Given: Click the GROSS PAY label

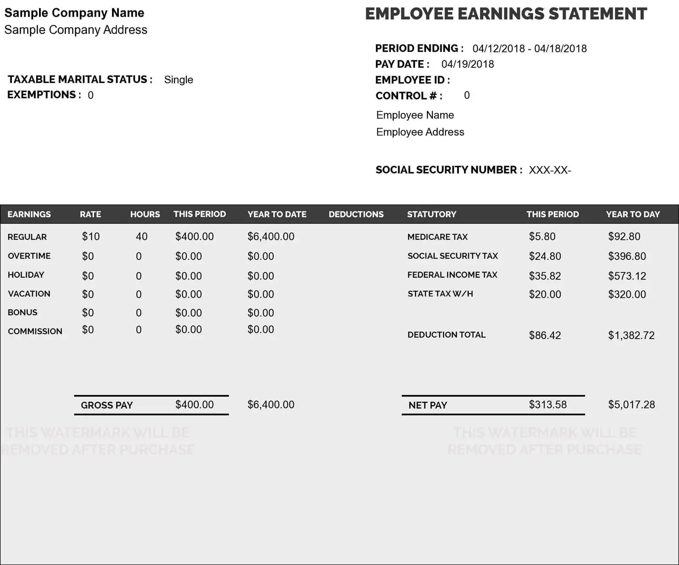Looking at the screenshot, I should tap(107, 405).
